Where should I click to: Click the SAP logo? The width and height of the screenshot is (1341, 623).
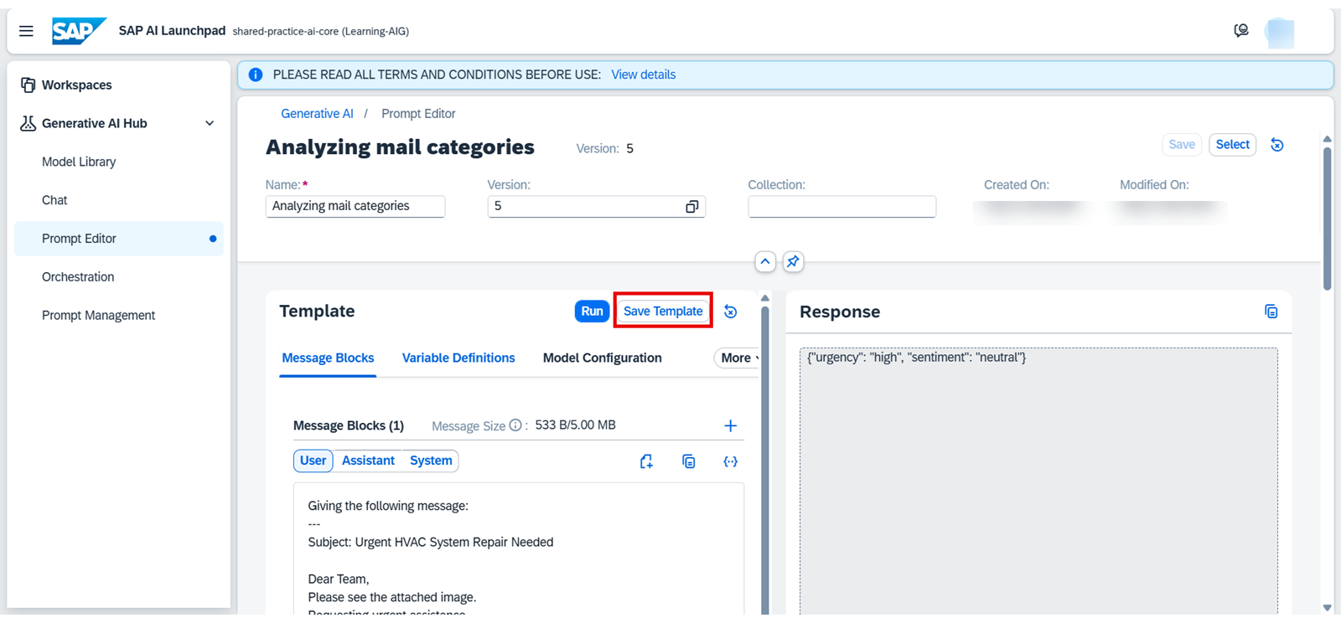tap(79, 31)
